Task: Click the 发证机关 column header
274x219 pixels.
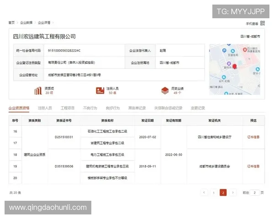Action: pos(215,120)
